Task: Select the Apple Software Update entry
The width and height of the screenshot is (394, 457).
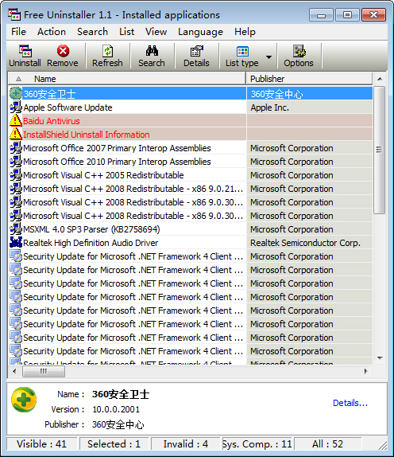Action: [x=68, y=107]
